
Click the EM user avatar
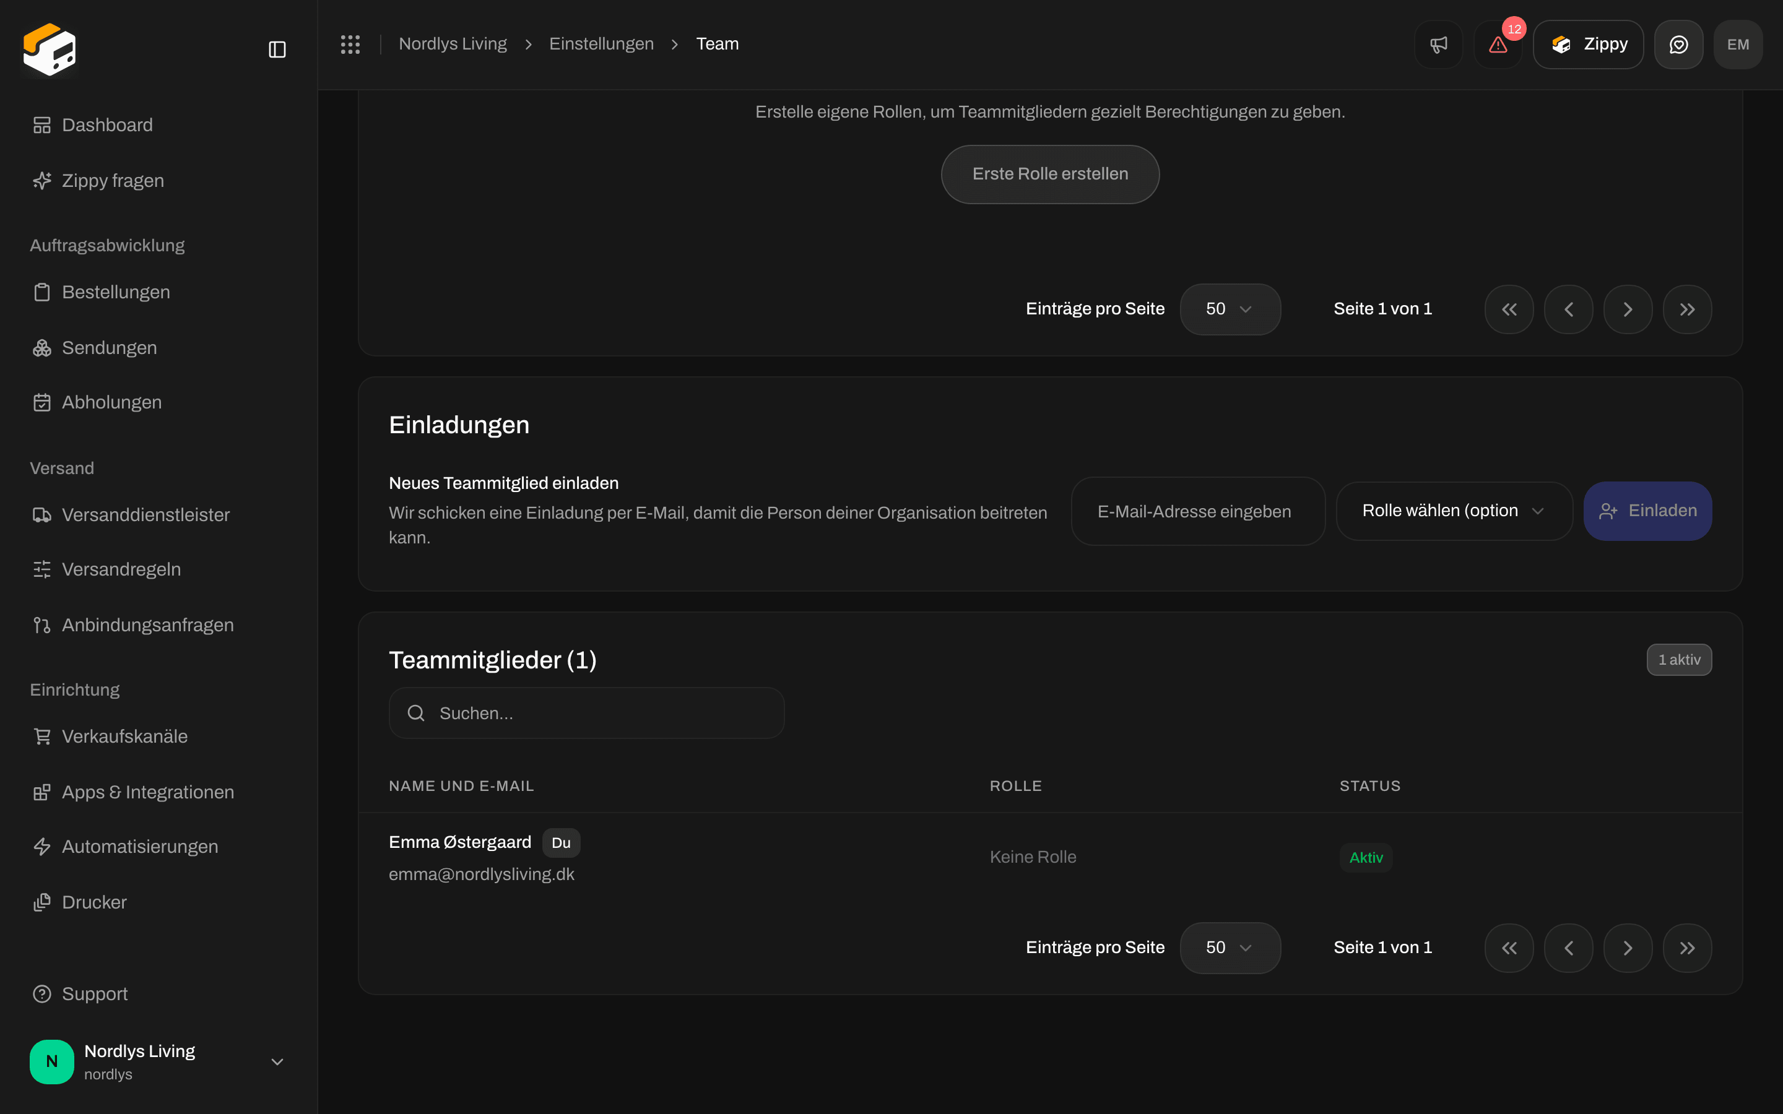click(x=1738, y=44)
